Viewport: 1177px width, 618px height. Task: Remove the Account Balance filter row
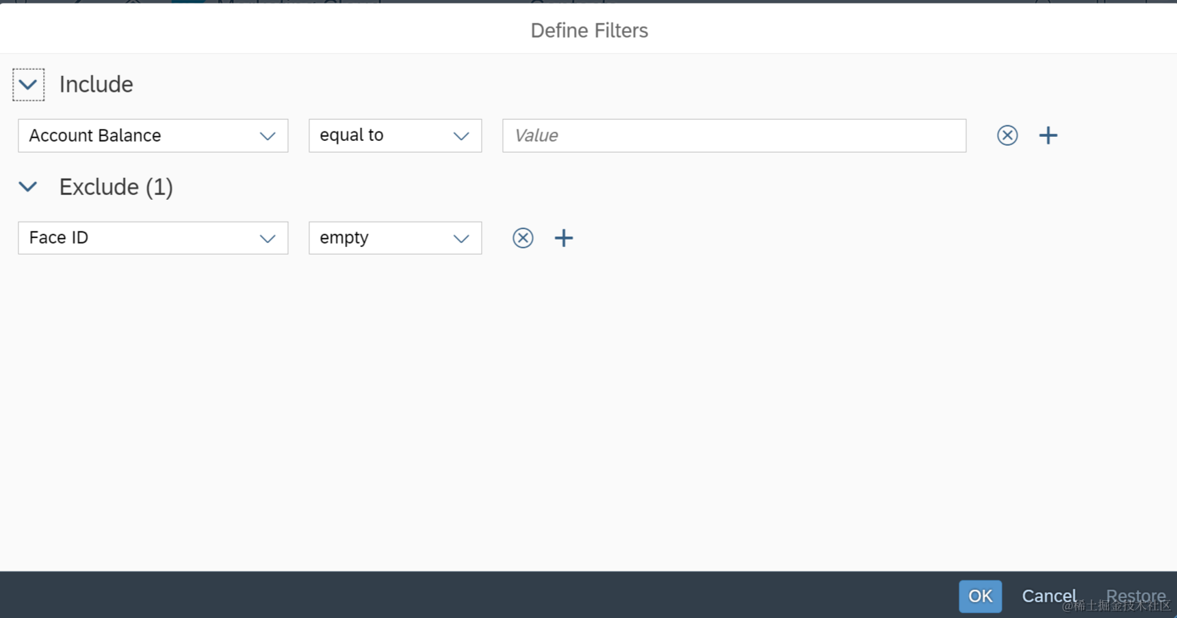[x=1007, y=135]
